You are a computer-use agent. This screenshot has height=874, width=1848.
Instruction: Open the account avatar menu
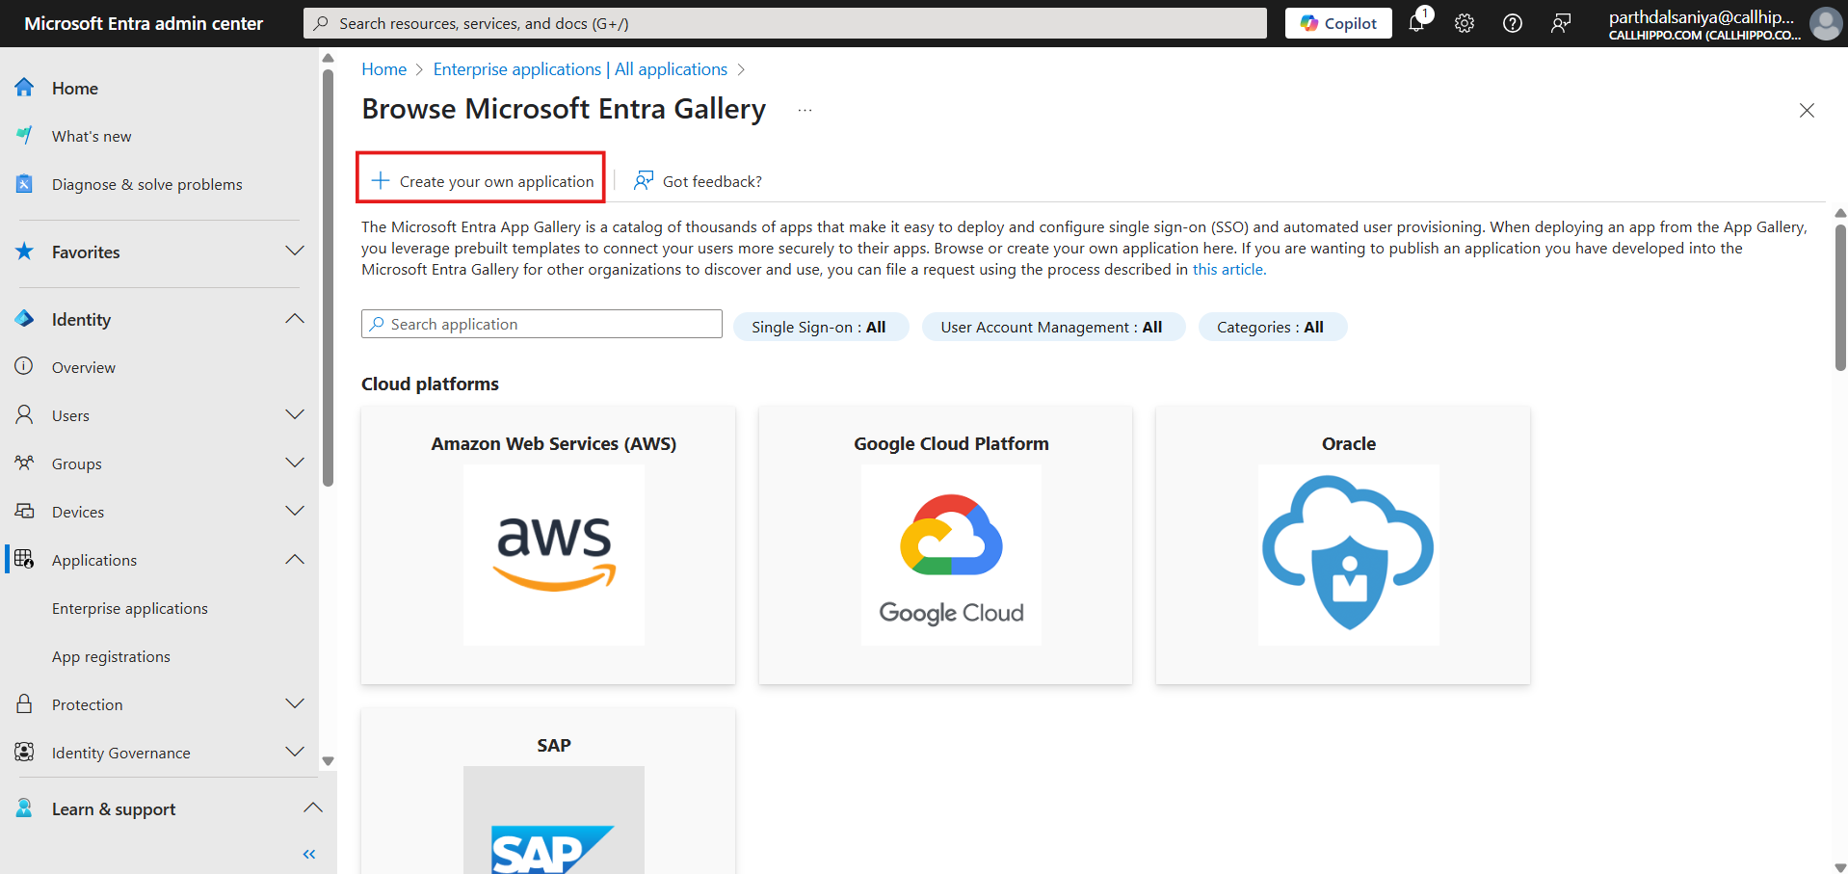[1825, 23]
